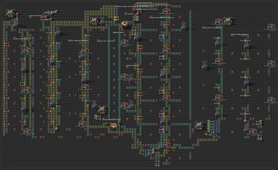Click the large machine left of the assembling-machine label

pyautogui.click(x=102, y=110)
